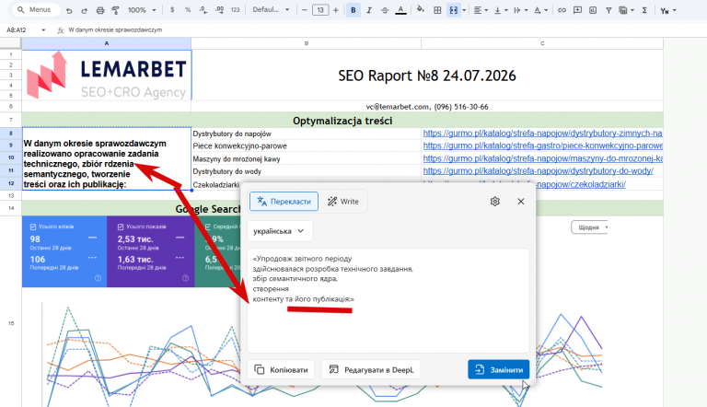Select column B header
The width and height of the screenshot is (707, 407).
click(x=307, y=43)
